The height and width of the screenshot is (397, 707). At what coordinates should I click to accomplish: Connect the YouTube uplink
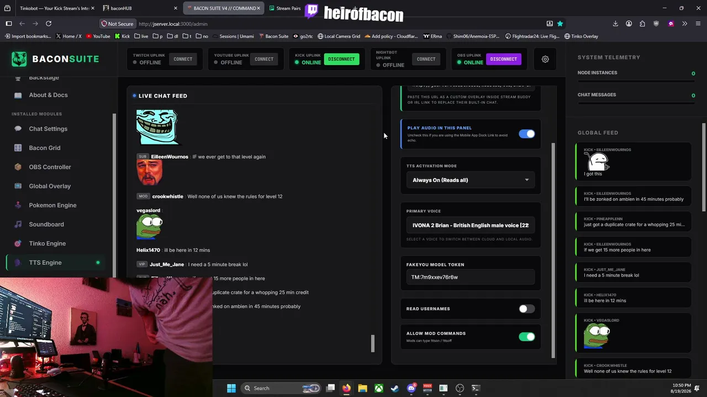pyautogui.click(x=264, y=59)
